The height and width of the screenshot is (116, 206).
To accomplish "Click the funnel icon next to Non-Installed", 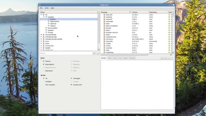I will (46, 28).
